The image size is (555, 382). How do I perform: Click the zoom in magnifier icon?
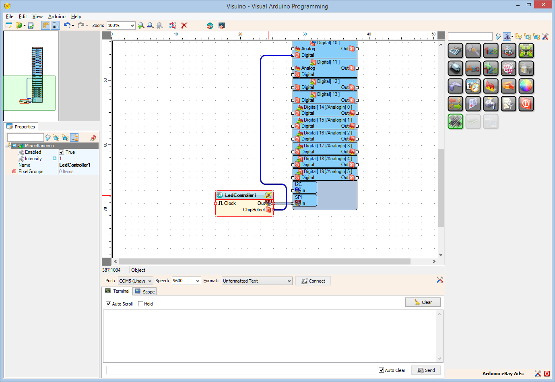[x=141, y=25]
